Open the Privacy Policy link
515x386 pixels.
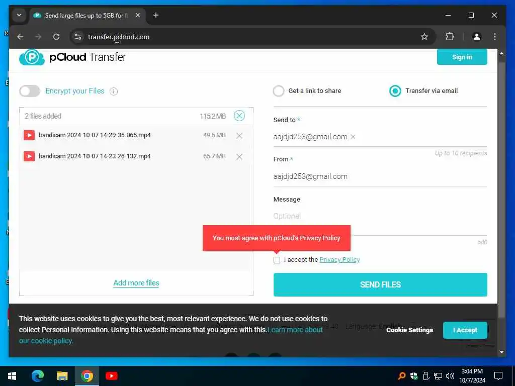click(339, 260)
